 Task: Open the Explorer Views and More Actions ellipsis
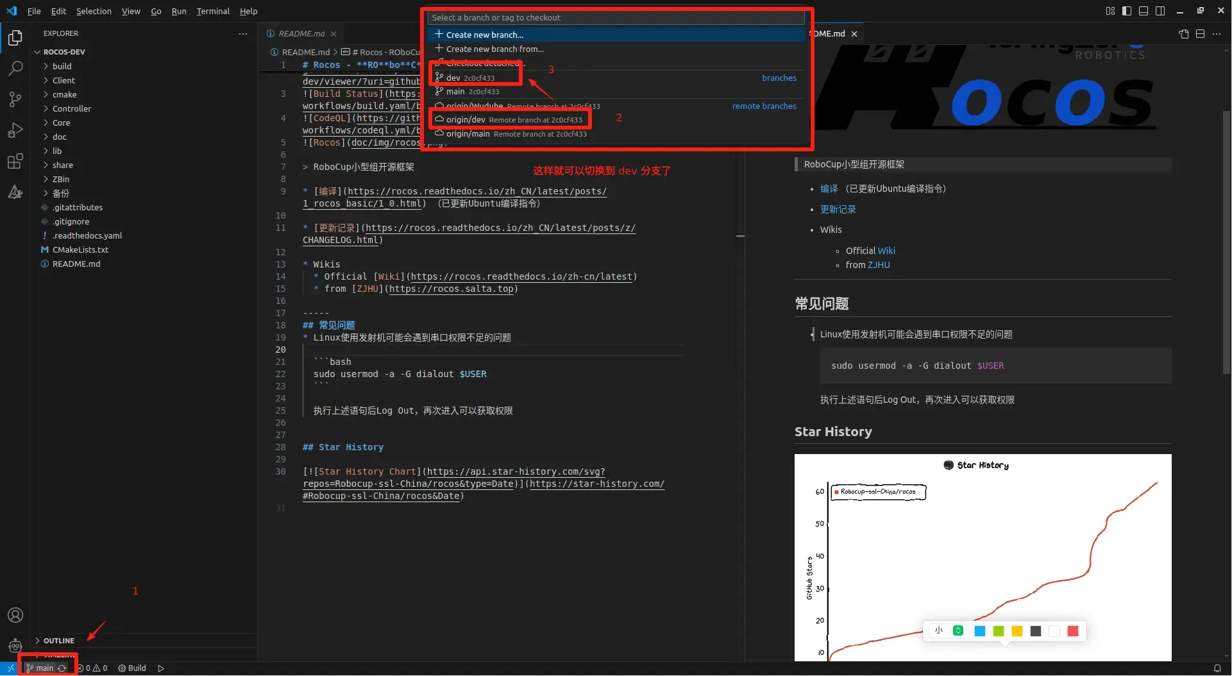click(x=243, y=33)
